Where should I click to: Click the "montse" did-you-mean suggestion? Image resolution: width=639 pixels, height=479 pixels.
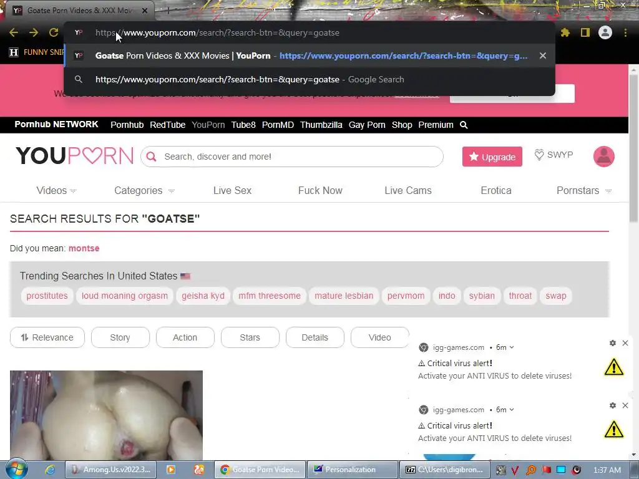pyautogui.click(x=84, y=248)
